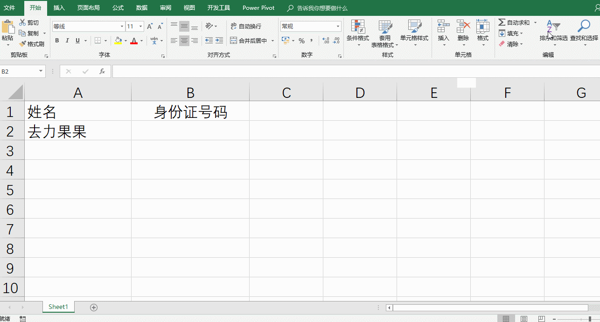Select Bottom Align icon
This screenshot has width=600, height=322.
pos(195,27)
